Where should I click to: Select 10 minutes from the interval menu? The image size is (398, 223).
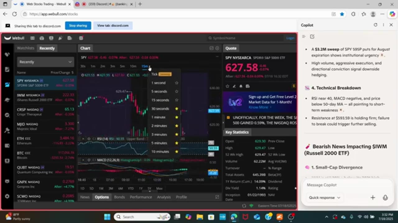pos(160,152)
